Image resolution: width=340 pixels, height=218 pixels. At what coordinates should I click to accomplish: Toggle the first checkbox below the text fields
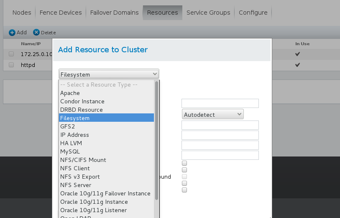pyautogui.click(x=184, y=163)
